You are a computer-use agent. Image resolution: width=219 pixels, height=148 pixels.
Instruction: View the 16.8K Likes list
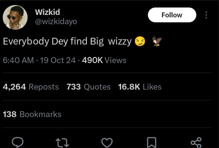click(x=139, y=87)
